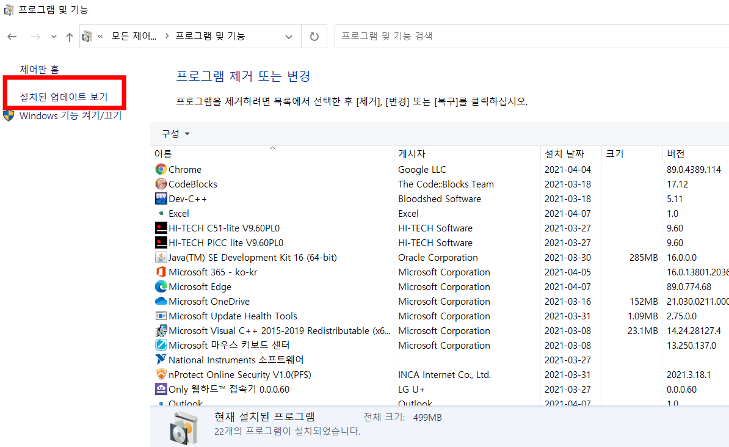Click The Code::Blocks Team publisher cell
Image resolution: width=729 pixels, height=447 pixels.
446,184
